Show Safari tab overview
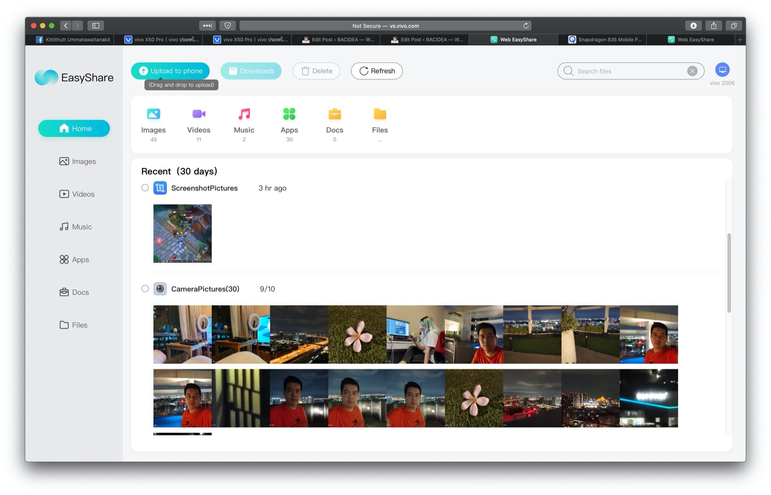The width and height of the screenshot is (771, 495). pos(734,25)
